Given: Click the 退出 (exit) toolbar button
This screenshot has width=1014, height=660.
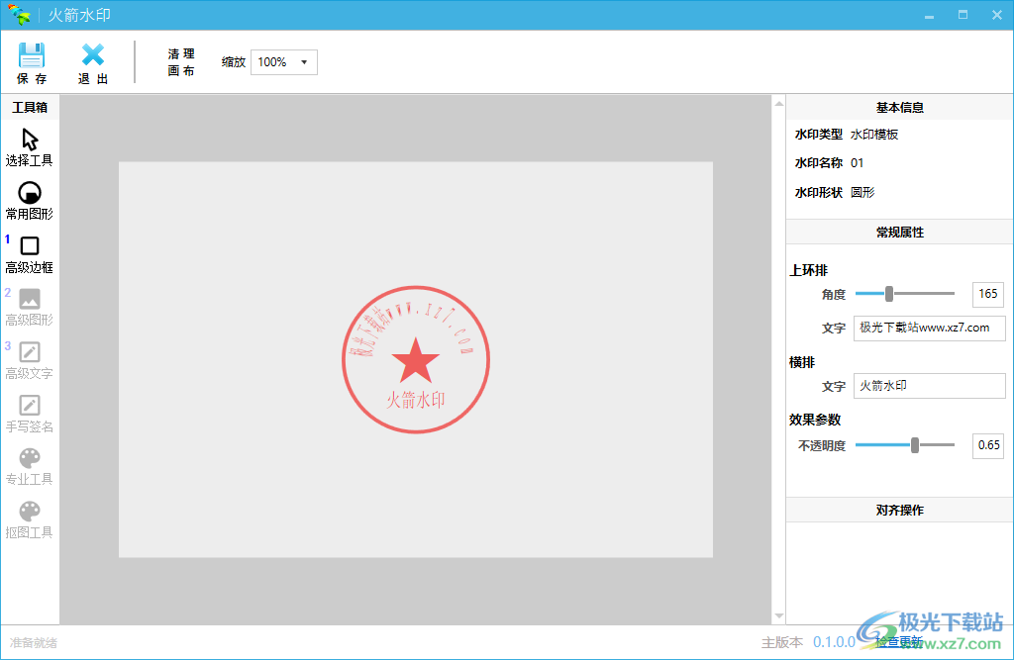Looking at the screenshot, I should 92,61.
